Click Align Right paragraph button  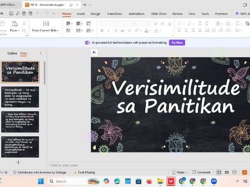[193, 30]
